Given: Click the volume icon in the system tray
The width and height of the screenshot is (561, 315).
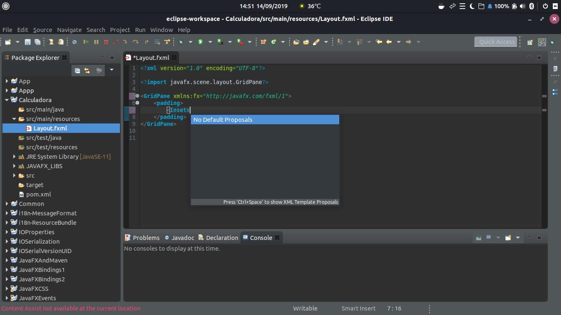Looking at the screenshot, I should point(522,6).
